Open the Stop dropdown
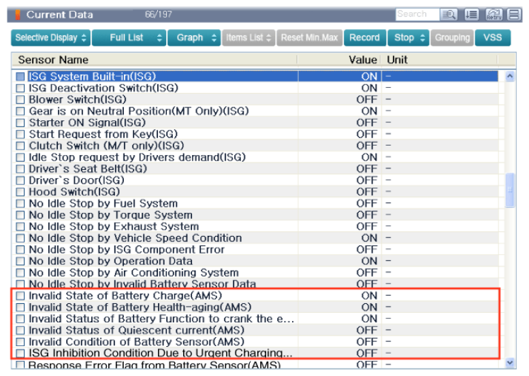 pyautogui.click(x=410, y=37)
